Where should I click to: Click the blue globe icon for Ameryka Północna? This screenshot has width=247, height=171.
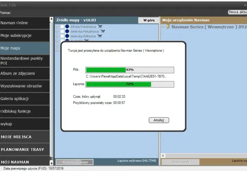click(67, 36)
